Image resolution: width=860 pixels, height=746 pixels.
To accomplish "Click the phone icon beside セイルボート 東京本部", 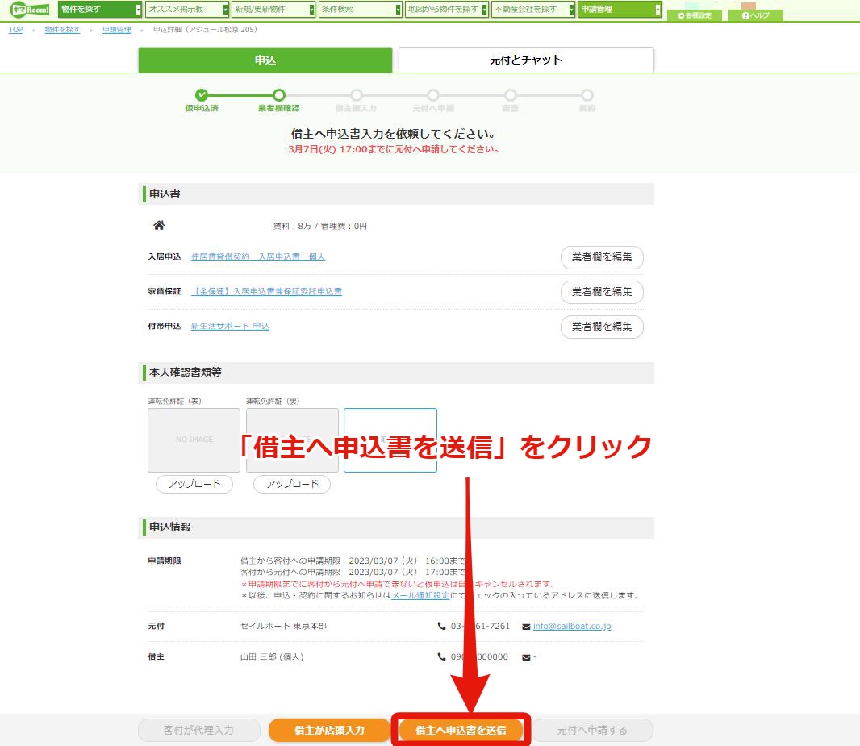I will click(441, 626).
